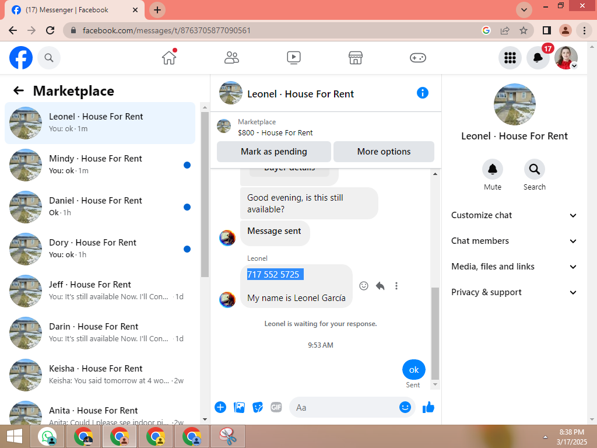Show hidden system tray icons arrow
Viewport: 597px width, 448px height.
point(545,437)
